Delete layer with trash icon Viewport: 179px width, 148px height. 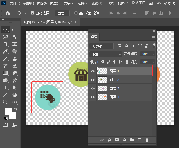pyautogui.click(x=147, y=140)
